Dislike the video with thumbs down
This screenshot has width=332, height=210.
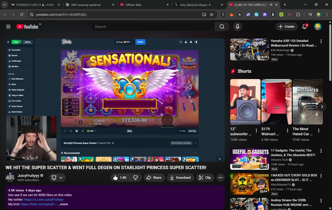136,178
